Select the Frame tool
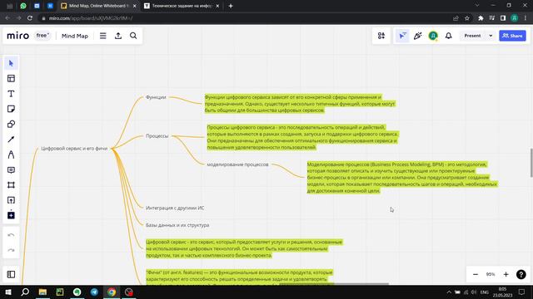This screenshot has height=299, width=533. point(11,185)
